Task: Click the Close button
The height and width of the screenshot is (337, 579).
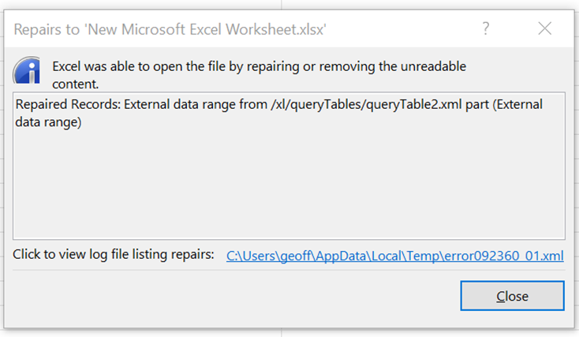Action: pyautogui.click(x=512, y=296)
